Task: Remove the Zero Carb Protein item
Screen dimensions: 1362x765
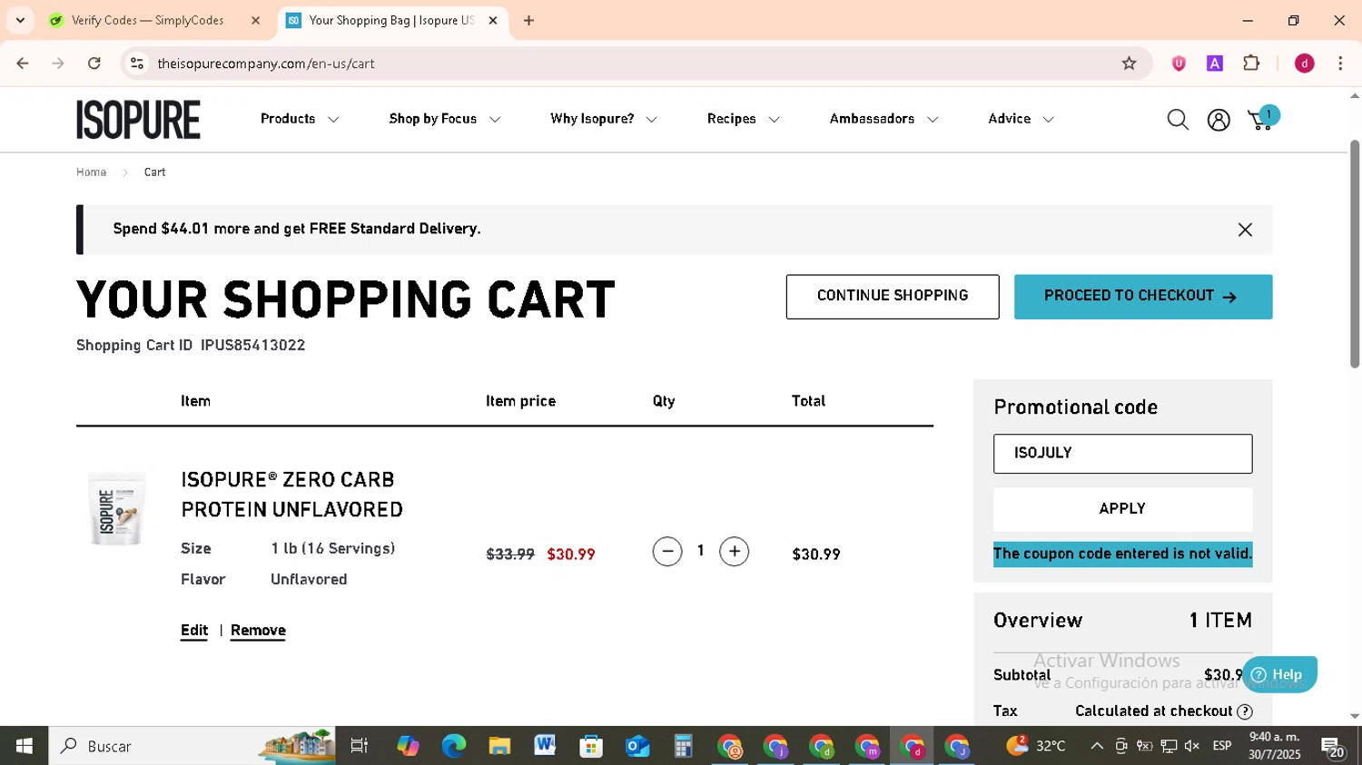Action: click(x=258, y=631)
